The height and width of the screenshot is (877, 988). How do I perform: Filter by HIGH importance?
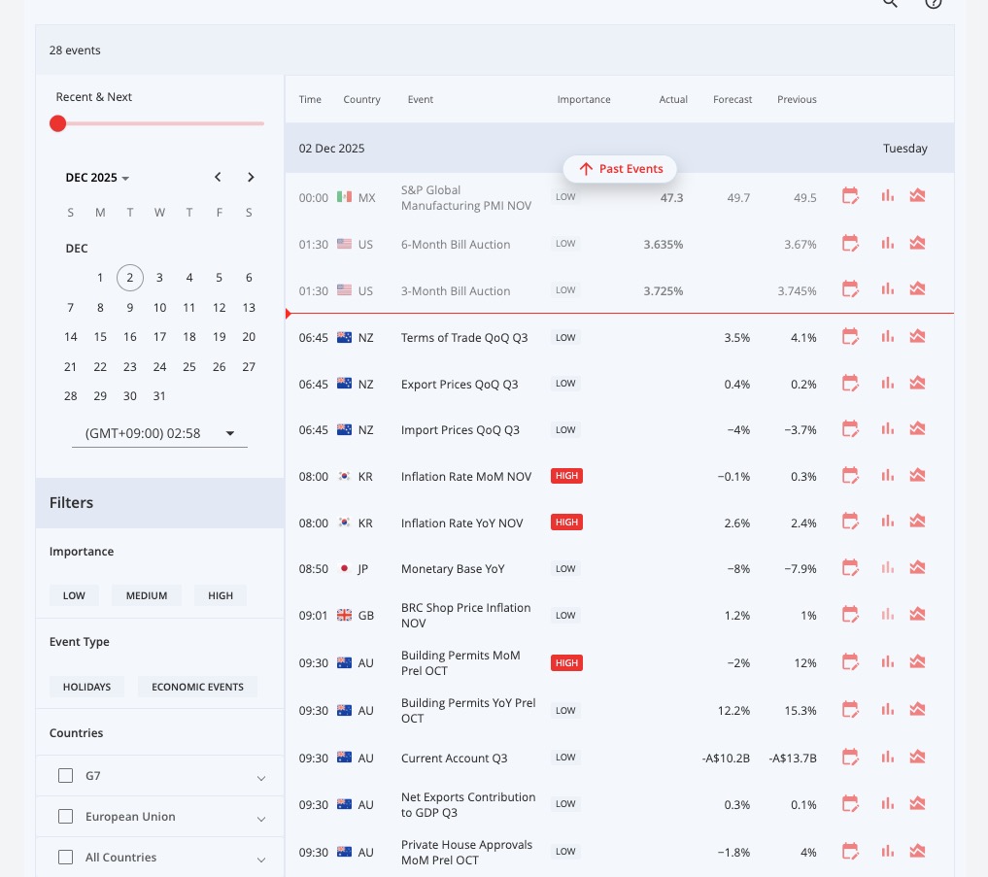[220, 595]
